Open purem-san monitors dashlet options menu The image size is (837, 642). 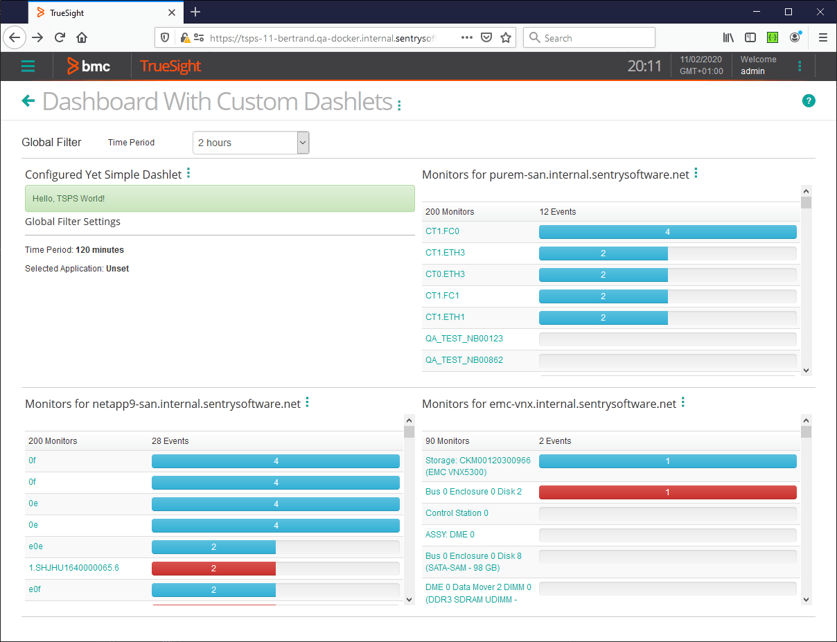click(696, 173)
